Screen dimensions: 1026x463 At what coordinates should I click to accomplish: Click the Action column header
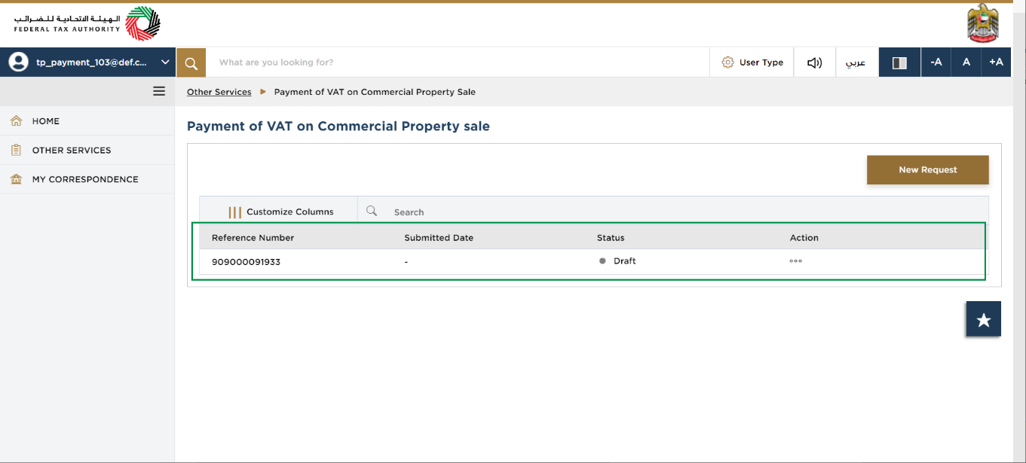coord(804,238)
